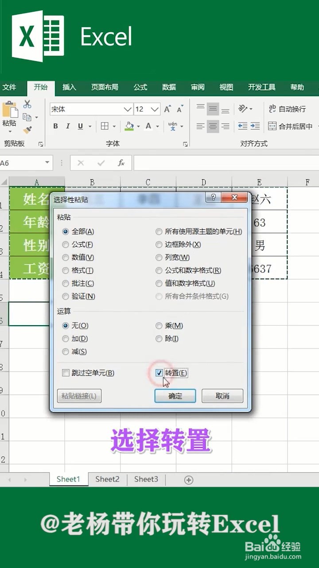Click the Borders icon
This screenshot has height=568, width=319.
pyautogui.click(x=105, y=126)
